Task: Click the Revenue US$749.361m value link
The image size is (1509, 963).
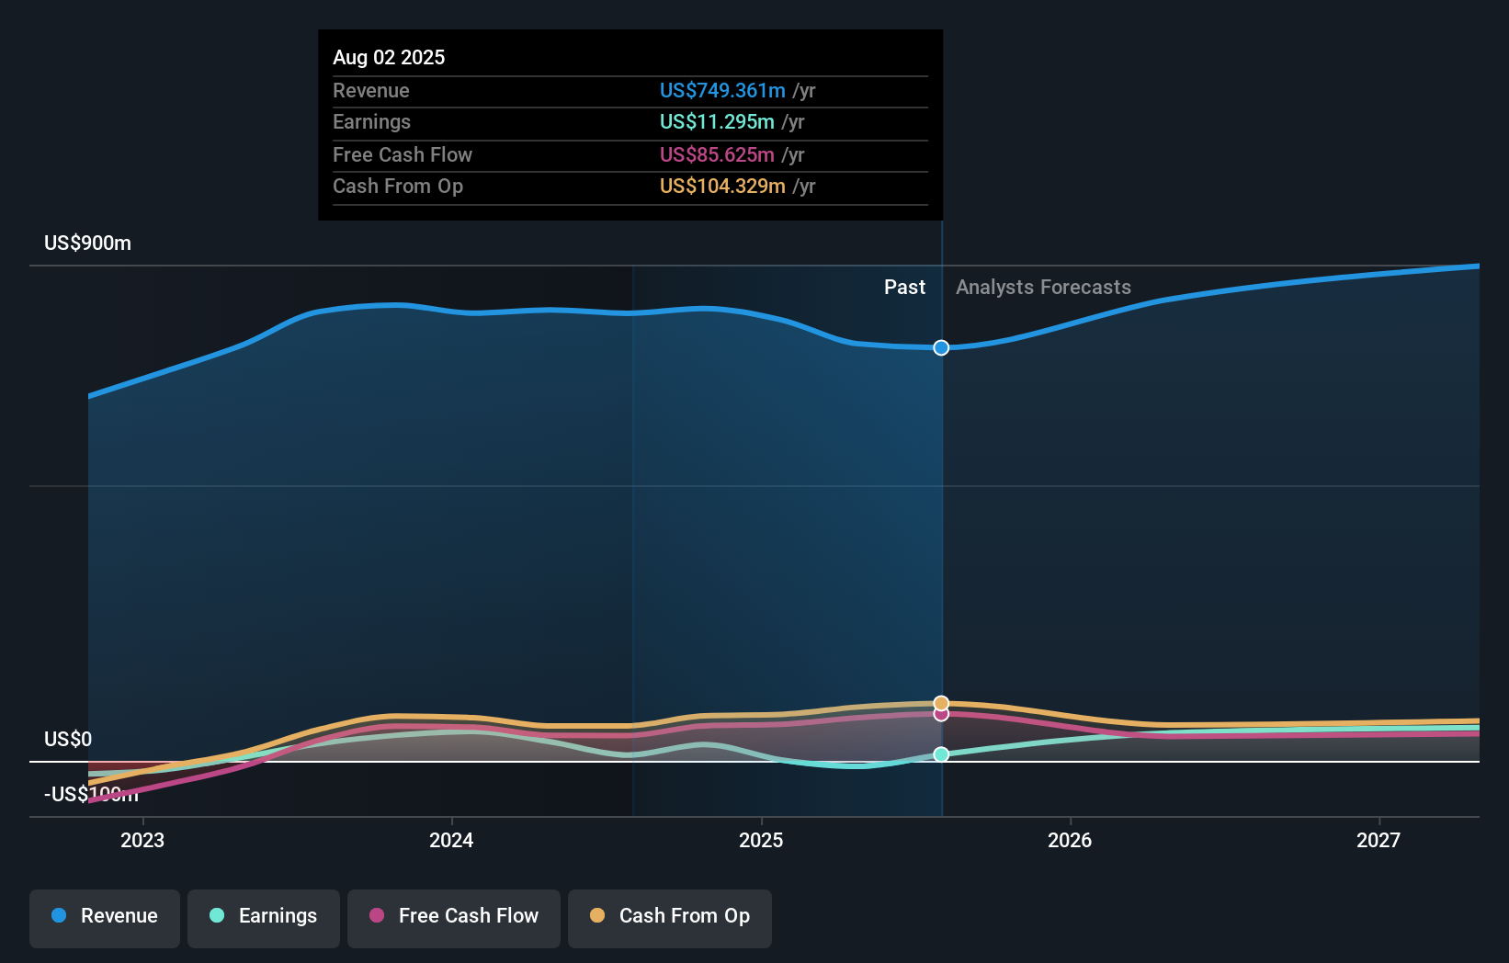Action: point(722,90)
